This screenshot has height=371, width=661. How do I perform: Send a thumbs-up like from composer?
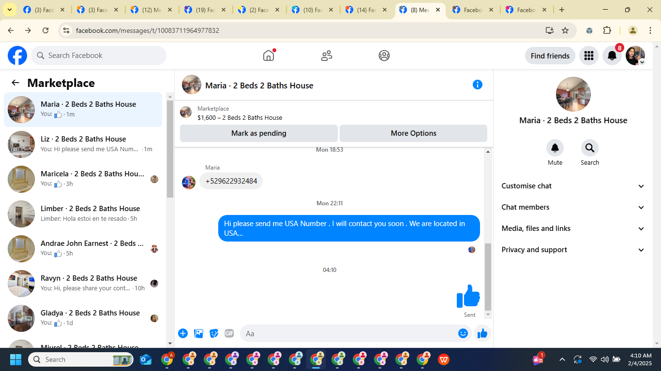coord(482,333)
